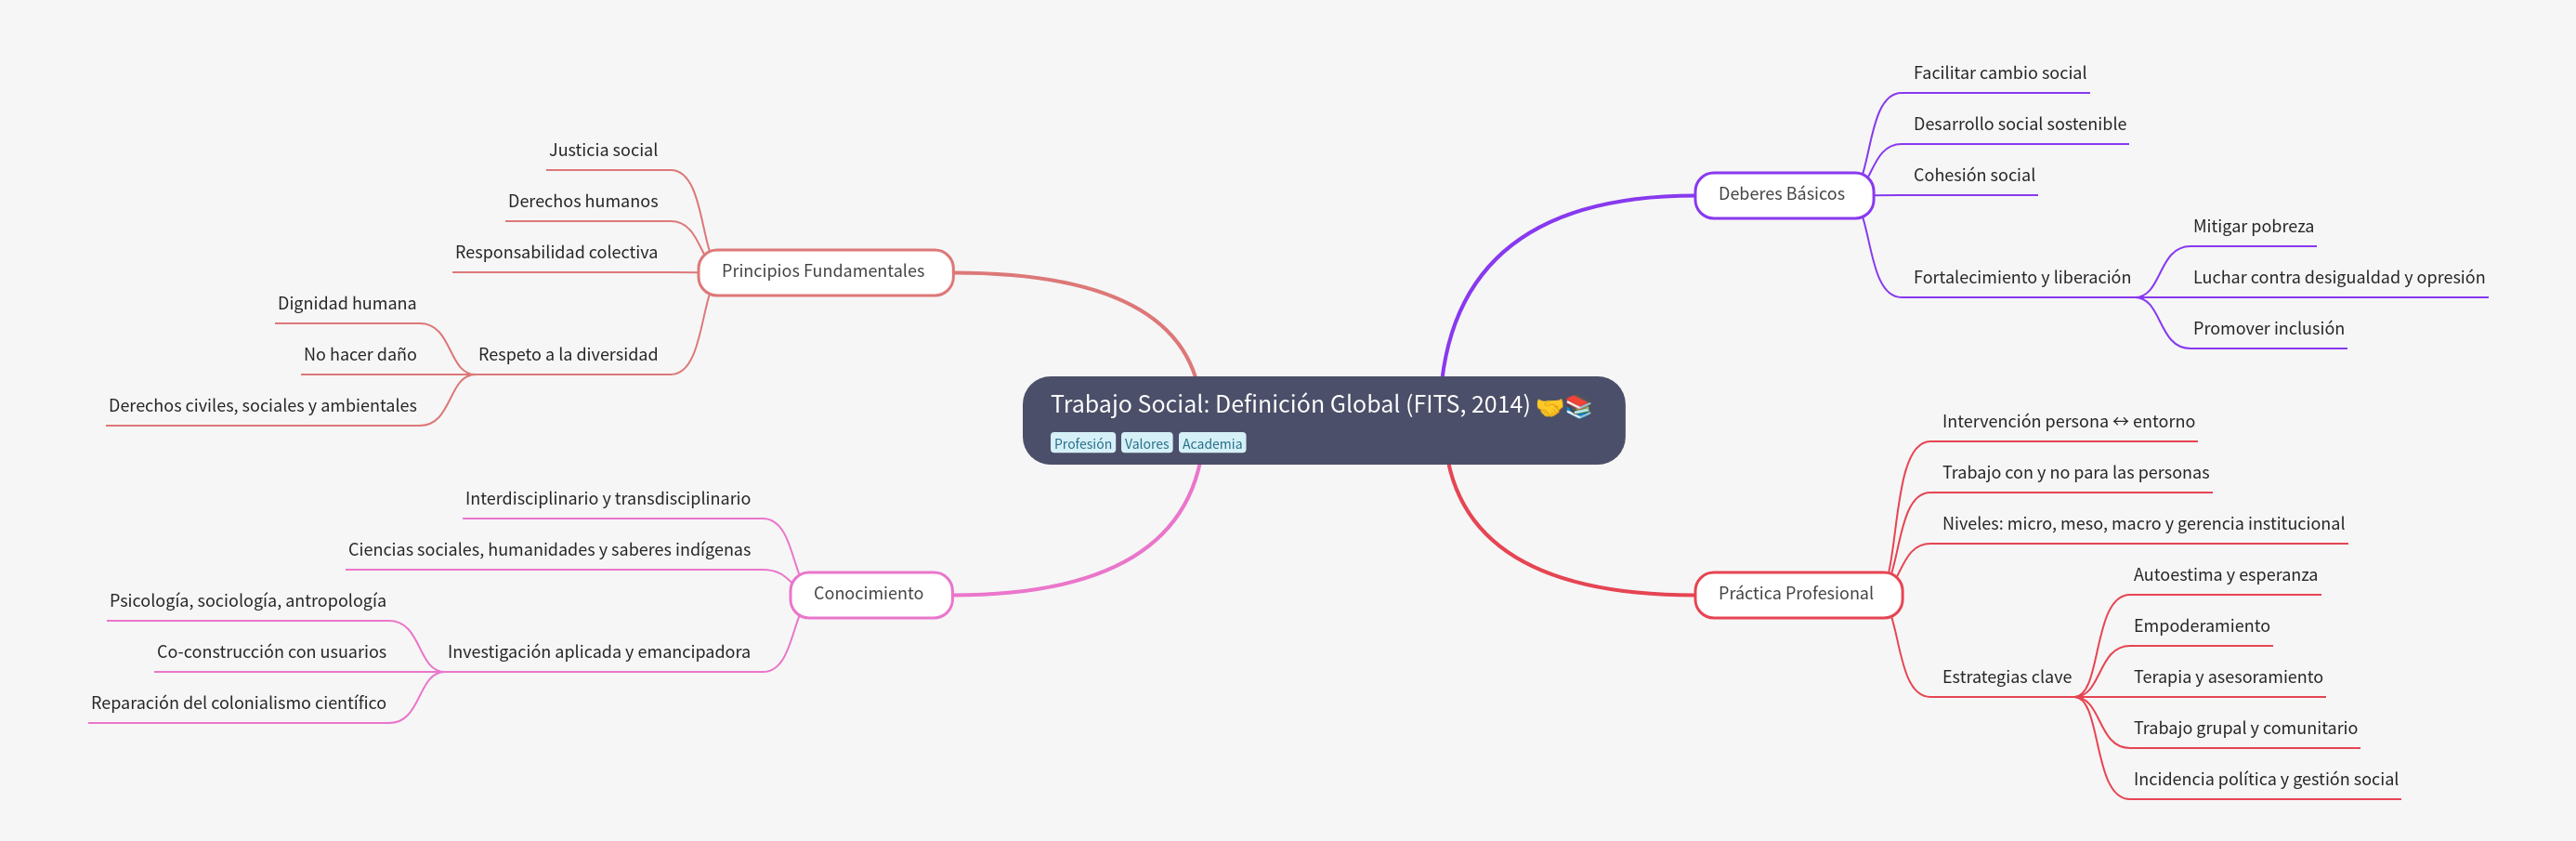Viewport: 2576px width, 841px height.
Task: Click the Facilitar cambio social leaf
Action: click(1999, 73)
